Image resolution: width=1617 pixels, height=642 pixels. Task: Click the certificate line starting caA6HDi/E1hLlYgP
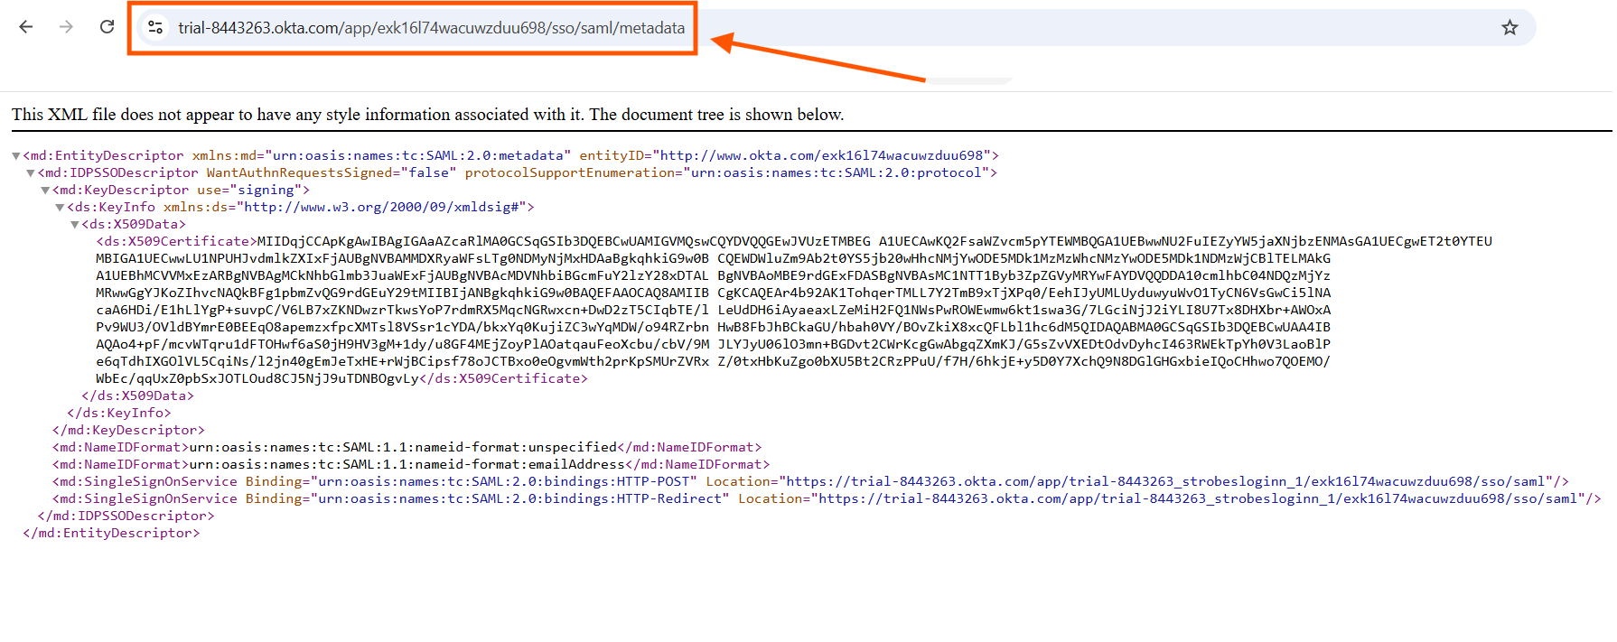click(x=713, y=310)
